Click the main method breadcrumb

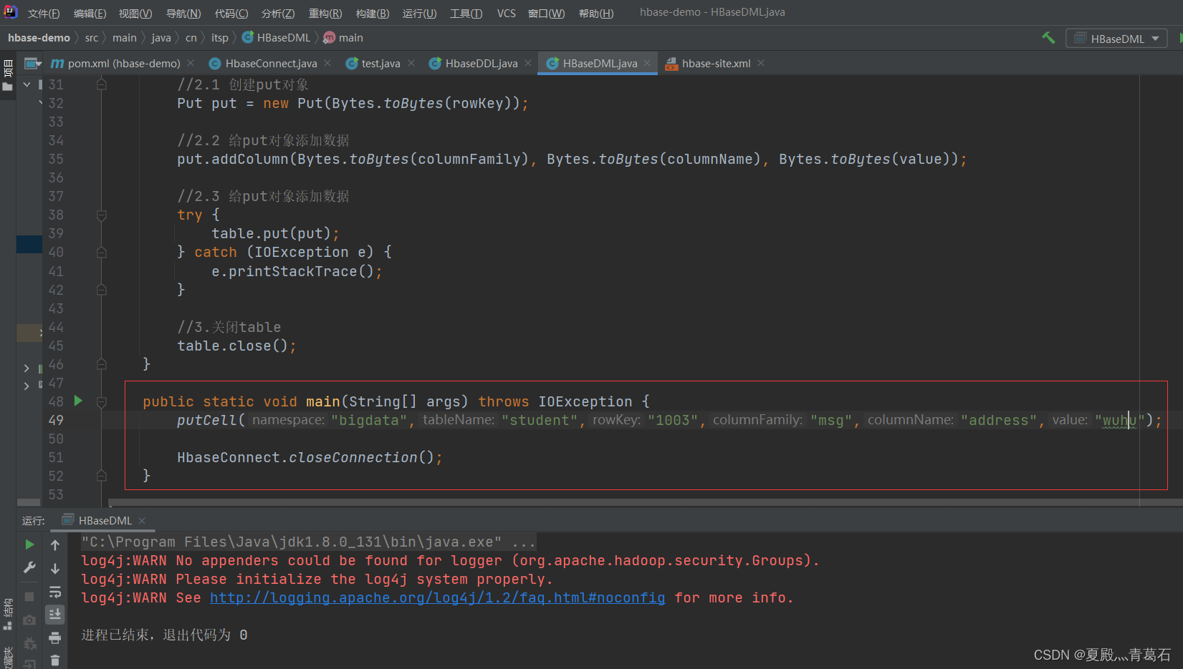pos(343,38)
